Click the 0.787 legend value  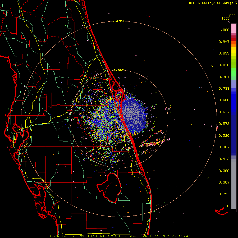coord(224,77)
